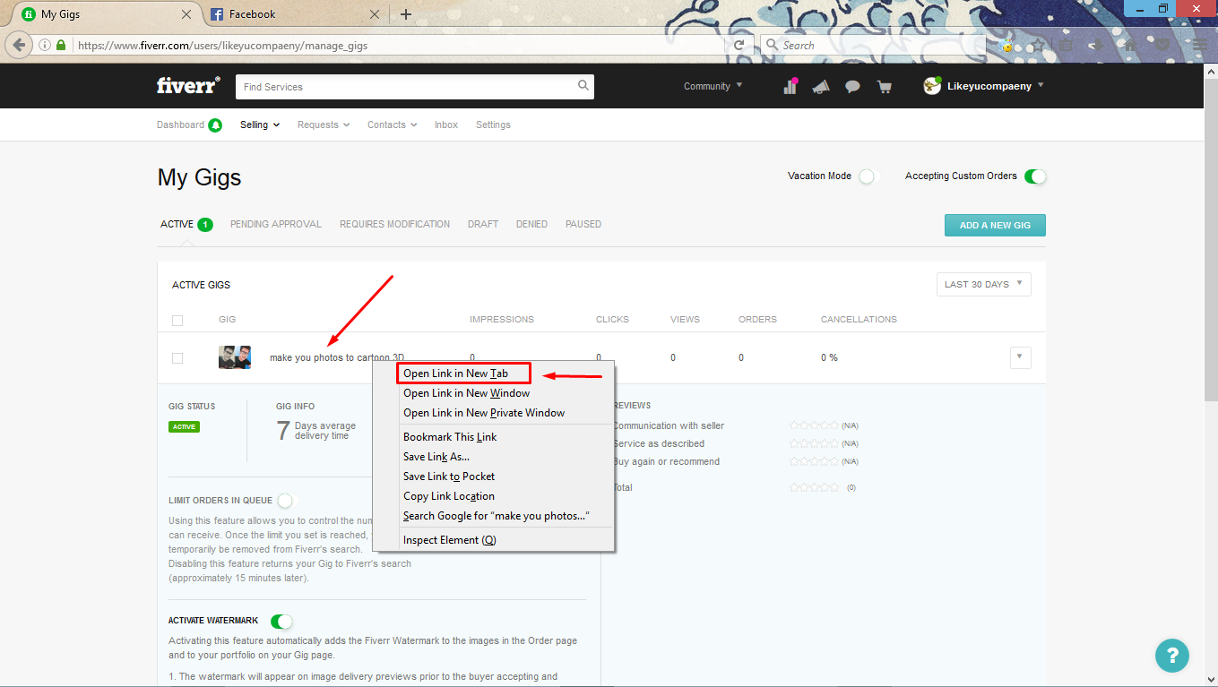Toggle Vacation Mode switch
Image resolution: width=1218 pixels, height=687 pixels.
click(868, 176)
